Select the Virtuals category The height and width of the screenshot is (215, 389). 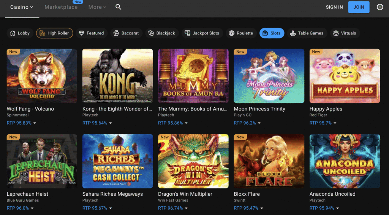coord(345,33)
